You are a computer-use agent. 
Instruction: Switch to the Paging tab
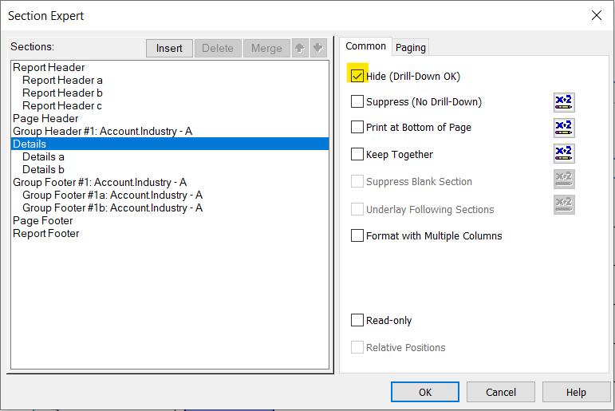411,47
